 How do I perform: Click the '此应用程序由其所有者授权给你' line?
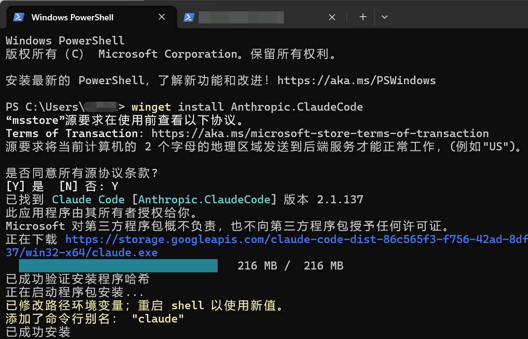point(101,213)
